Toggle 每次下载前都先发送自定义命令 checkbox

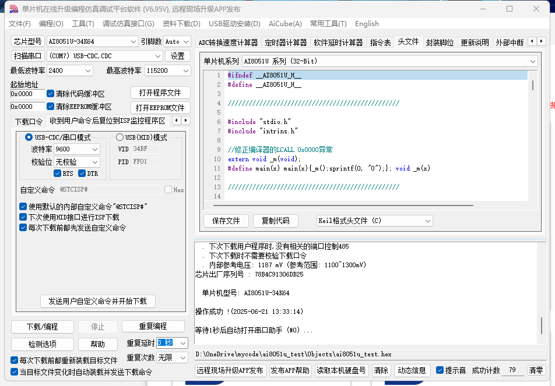pos(23,228)
